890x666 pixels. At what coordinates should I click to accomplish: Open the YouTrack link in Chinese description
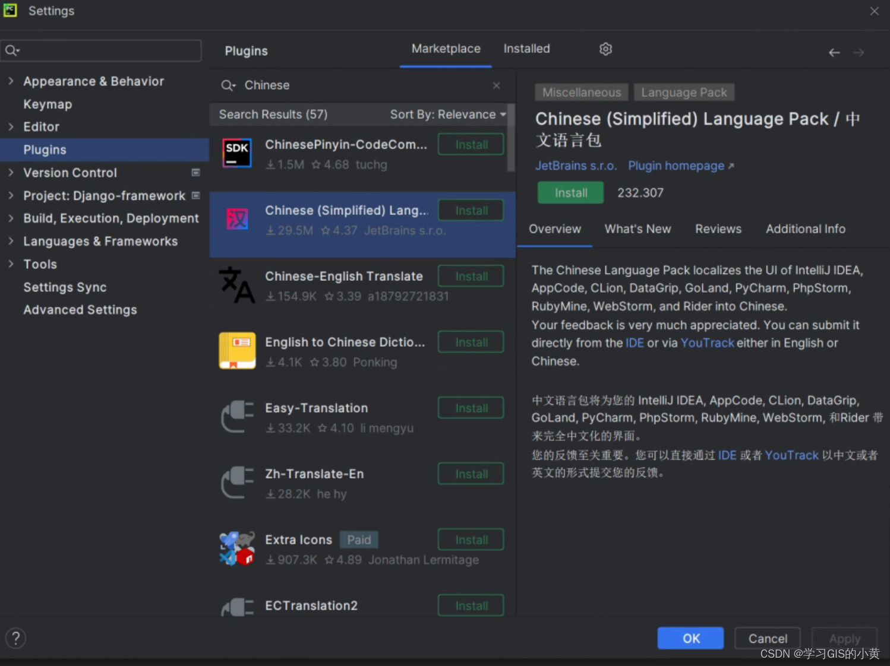coord(791,455)
